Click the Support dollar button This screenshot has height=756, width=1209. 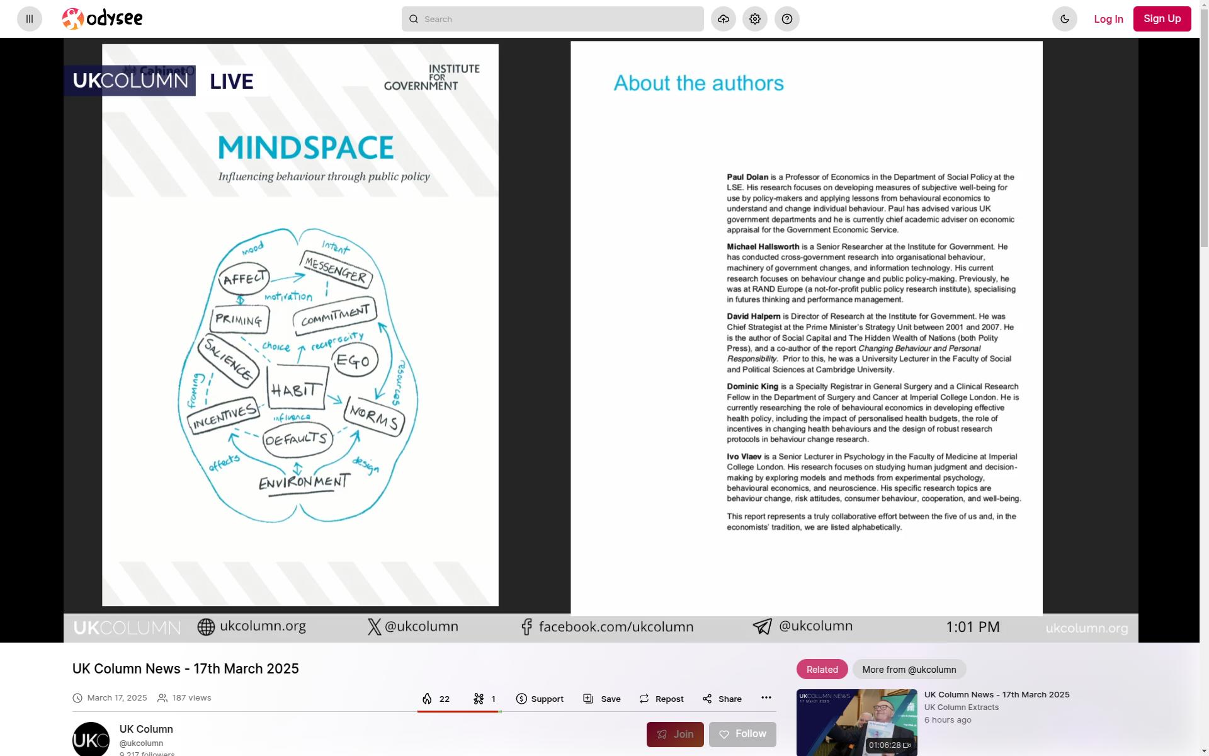[x=540, y=699]
